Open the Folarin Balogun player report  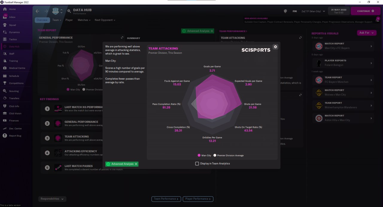[x=343, y=63]
